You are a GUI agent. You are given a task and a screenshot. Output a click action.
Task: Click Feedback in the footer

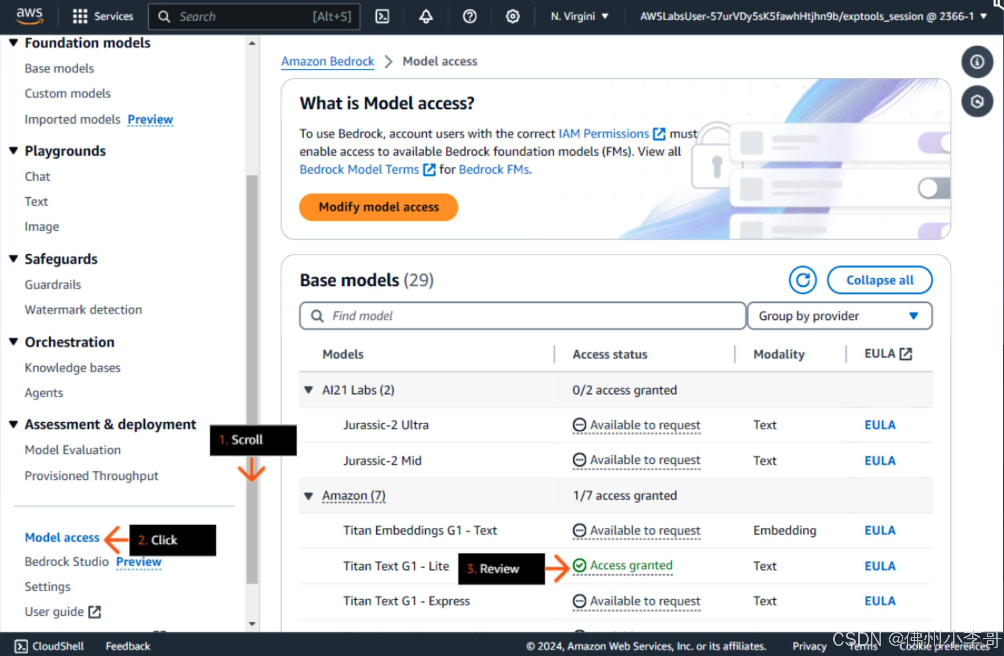click(128, 646)
